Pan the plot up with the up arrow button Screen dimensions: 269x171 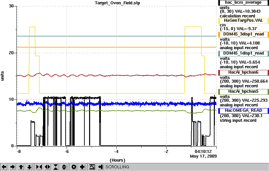tap(21, 167)
